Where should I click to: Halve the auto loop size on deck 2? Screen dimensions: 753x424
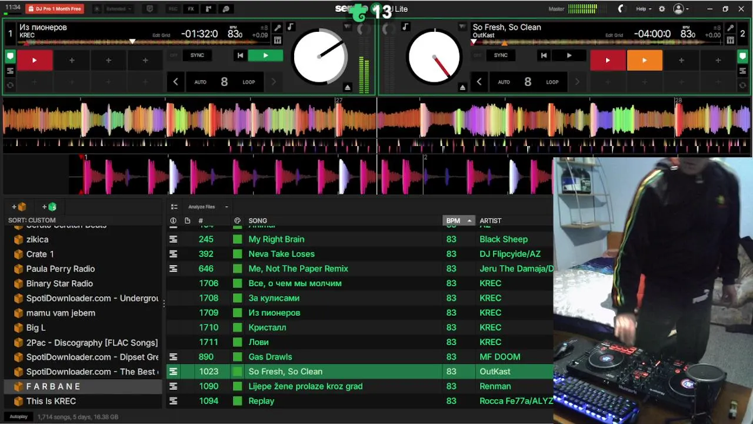(x=479, y=82)
